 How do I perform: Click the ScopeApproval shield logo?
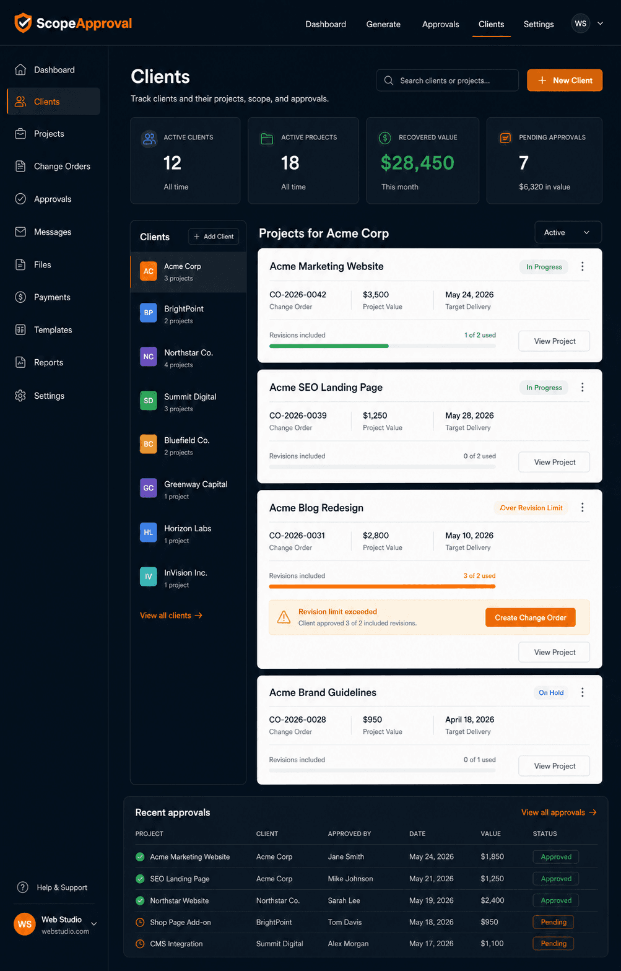pyautogui.click(x=23, y=23)
